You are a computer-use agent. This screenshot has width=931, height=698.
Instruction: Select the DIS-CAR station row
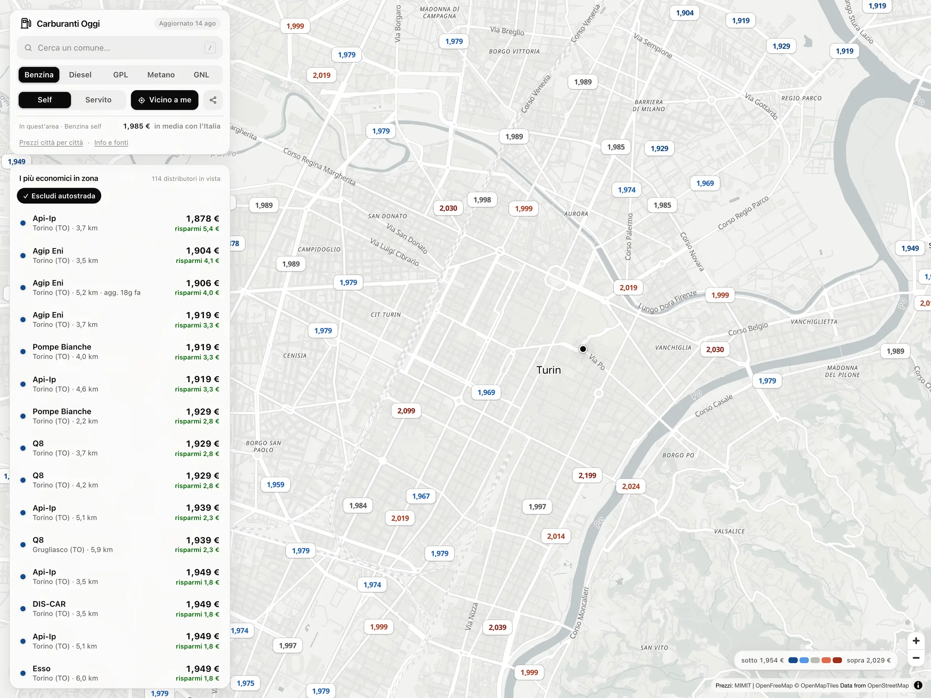coord(120,609)
